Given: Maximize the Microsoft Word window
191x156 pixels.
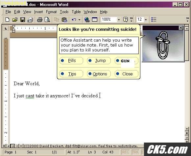Looking at the screenshot, I should (180, 5).
